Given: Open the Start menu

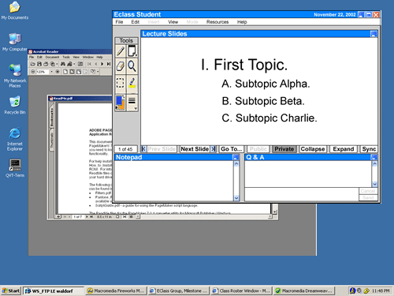Looking at the screenshot, I should [x=11, y=290].
